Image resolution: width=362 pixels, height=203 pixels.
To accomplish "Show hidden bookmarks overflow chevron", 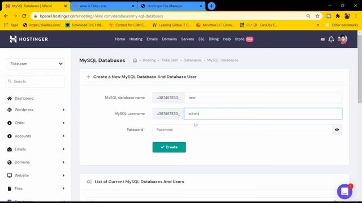I will tap(318, 25).
